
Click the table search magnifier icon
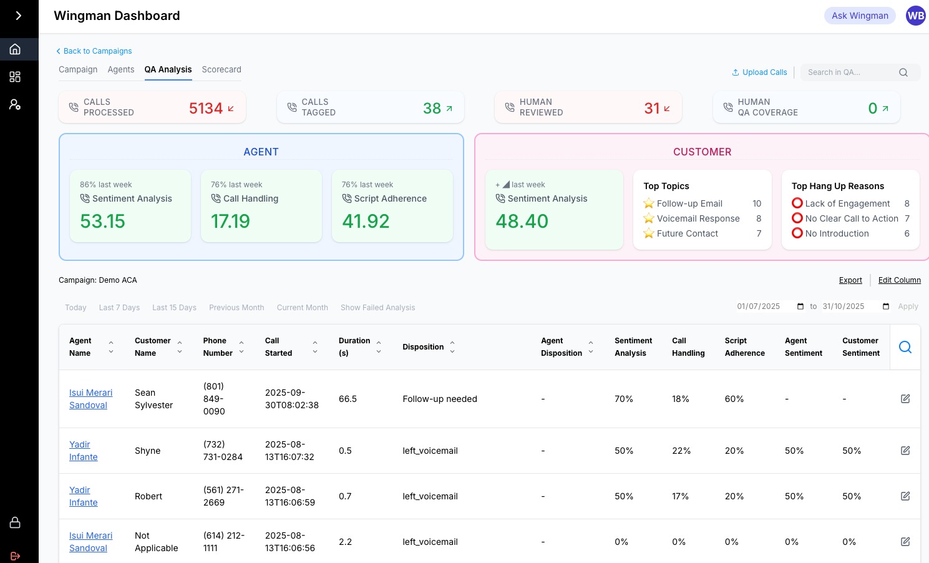tap(905, 347)
